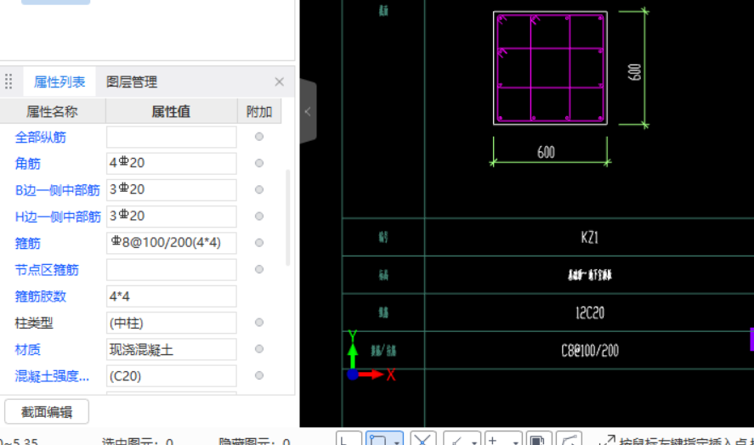The height and width of the screenshot is (445, 754).
Task: Open the 混凝土强度 value (C20)
Action: pos(171,375)
